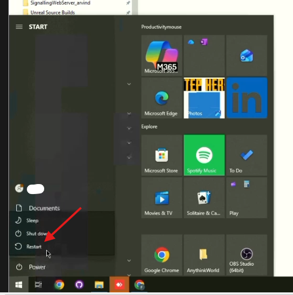Screen dimensions: 293x295
Task: Open the LinkedIn tile
Action: click(247, 98)
